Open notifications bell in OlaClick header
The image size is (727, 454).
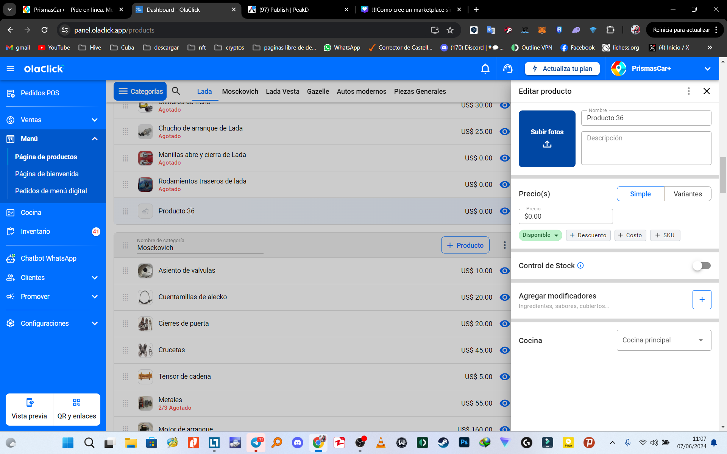[485, 68]
